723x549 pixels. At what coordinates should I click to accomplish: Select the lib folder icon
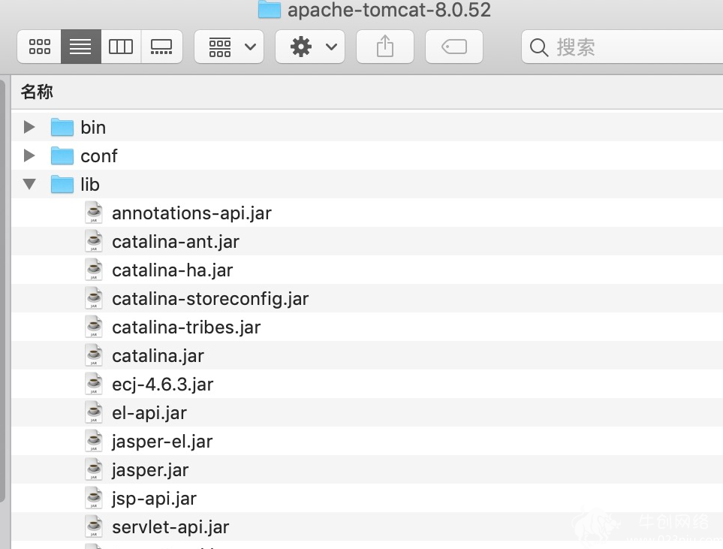[x=62, y=185]
